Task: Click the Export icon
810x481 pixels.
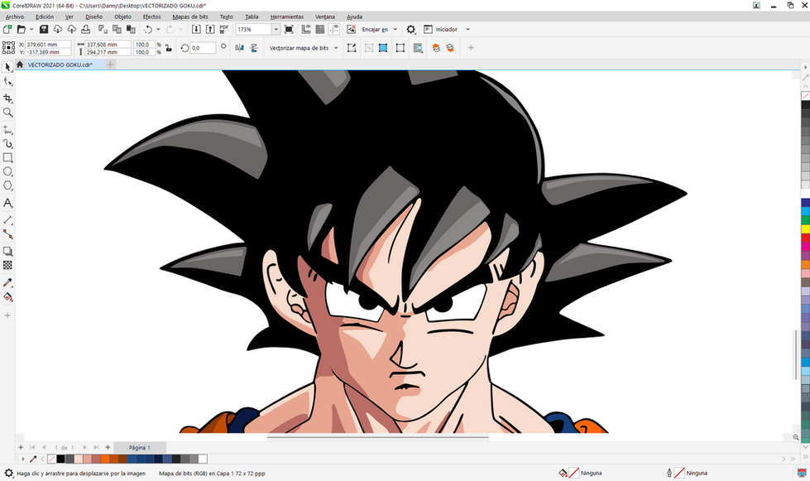Action: 209,30
